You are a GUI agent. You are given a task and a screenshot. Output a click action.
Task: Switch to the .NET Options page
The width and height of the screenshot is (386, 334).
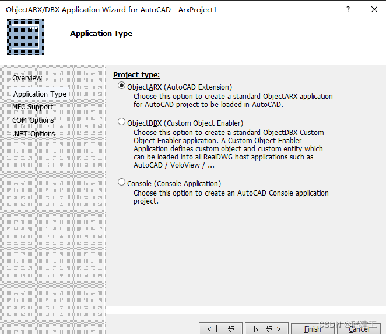(34, 134)
